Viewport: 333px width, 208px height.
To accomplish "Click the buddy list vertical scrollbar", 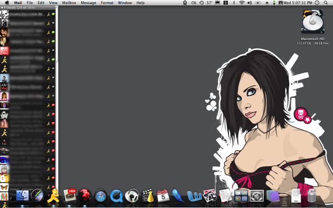I will [57, 34].
